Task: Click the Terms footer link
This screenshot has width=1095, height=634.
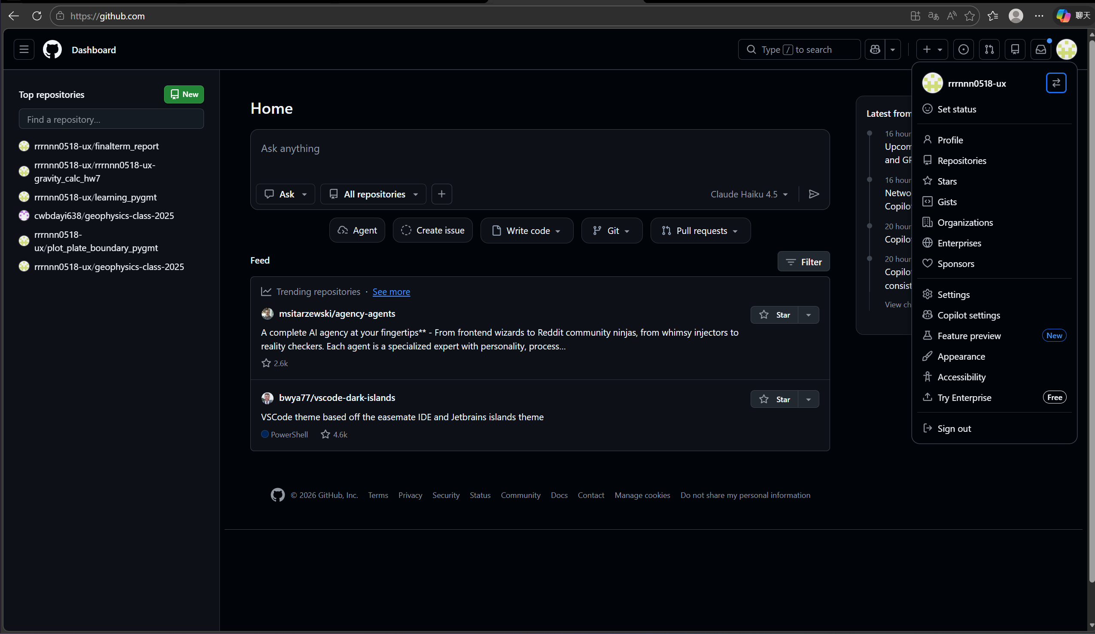Action: click(x=378, y=495)
